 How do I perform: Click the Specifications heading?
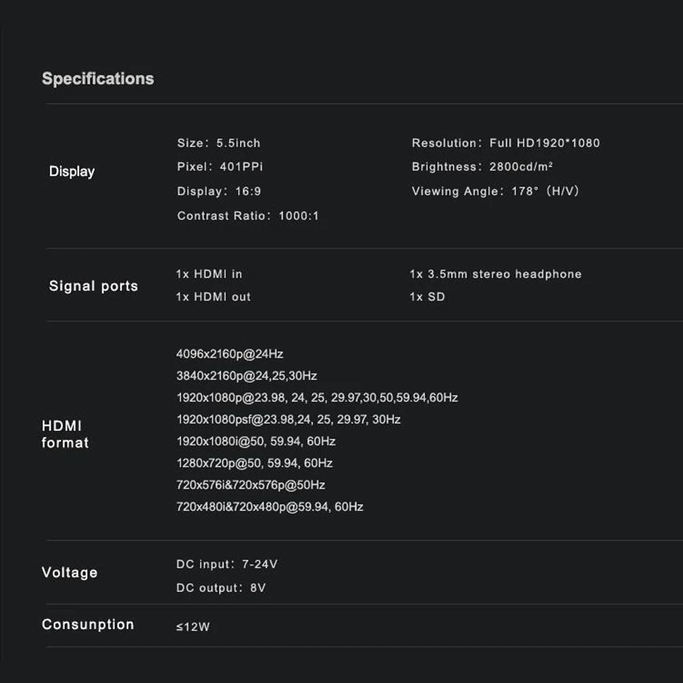click(98, 79)
